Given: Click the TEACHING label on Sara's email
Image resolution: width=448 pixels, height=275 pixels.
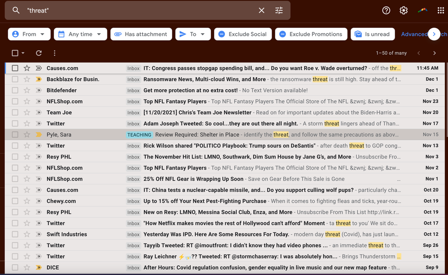Looking at the screenshot, I should coord(139,135).
